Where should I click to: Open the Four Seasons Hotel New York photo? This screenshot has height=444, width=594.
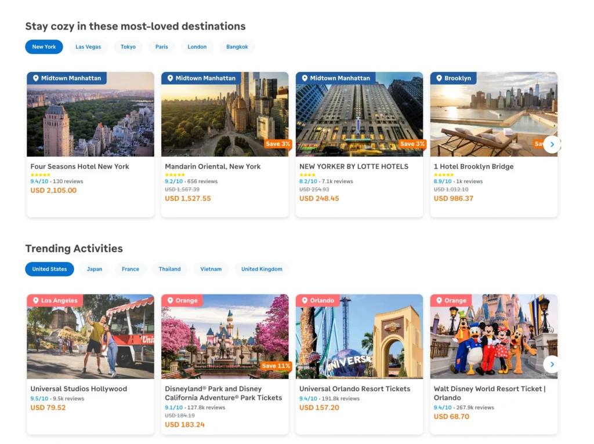coord(90,114)
